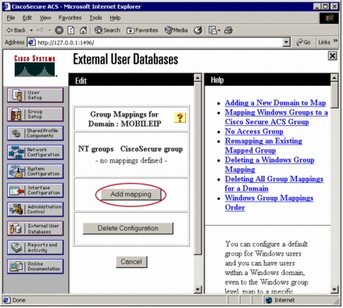Open 'Windows Group Mappings Order' link

coord(269,202)
